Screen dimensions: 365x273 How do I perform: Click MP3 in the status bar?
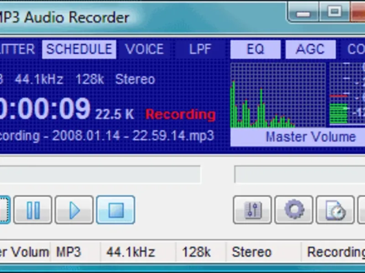(68, 252)
